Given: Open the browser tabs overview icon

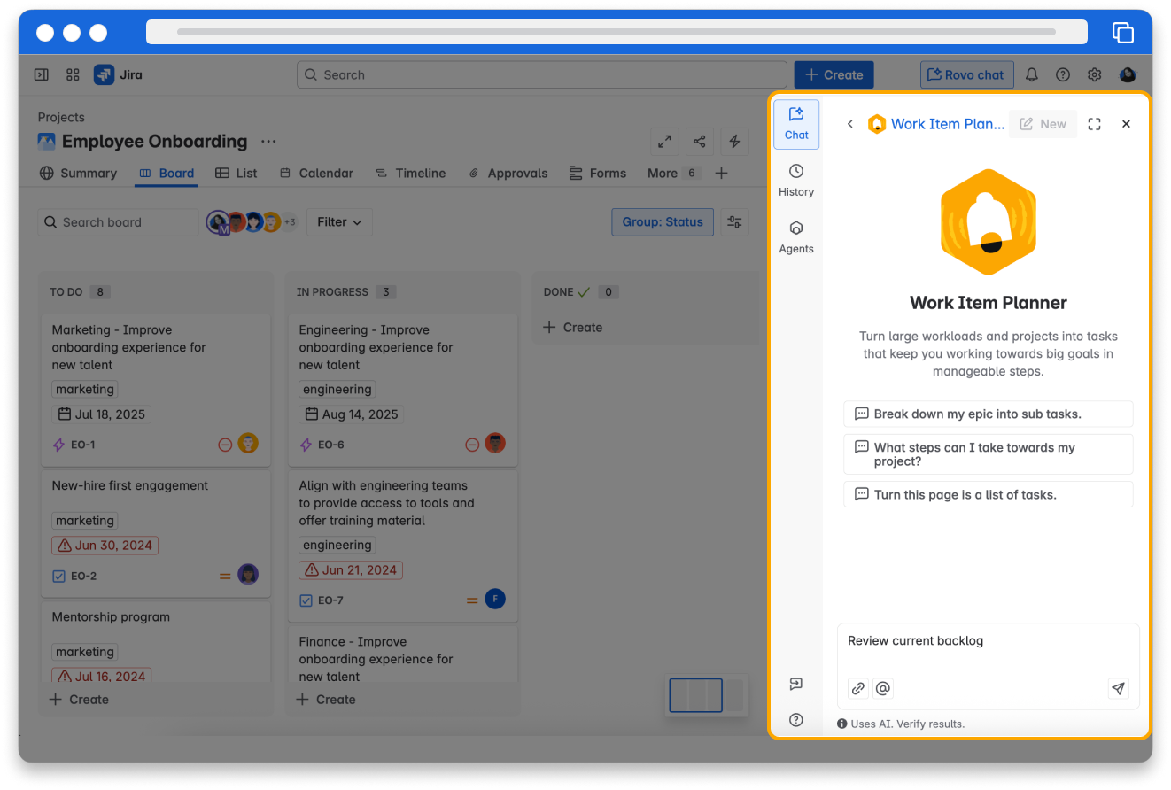Looking at the screenshot, I should [x=1122, y=33].
